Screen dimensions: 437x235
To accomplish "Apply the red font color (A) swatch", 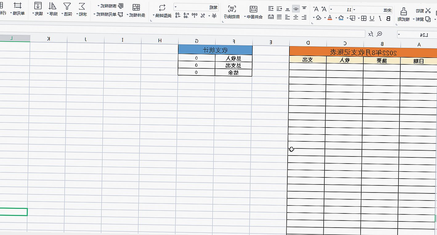I will 330,18.
